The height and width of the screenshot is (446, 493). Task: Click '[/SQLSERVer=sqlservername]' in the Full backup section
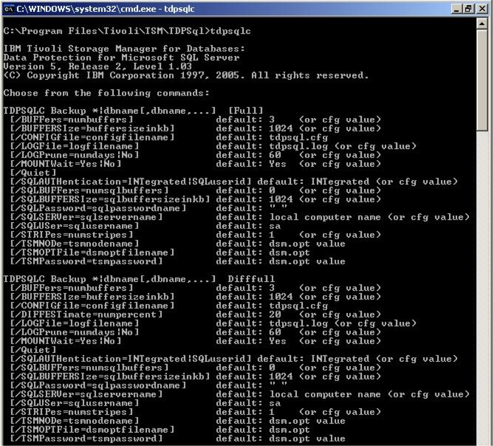click(86, 217)
